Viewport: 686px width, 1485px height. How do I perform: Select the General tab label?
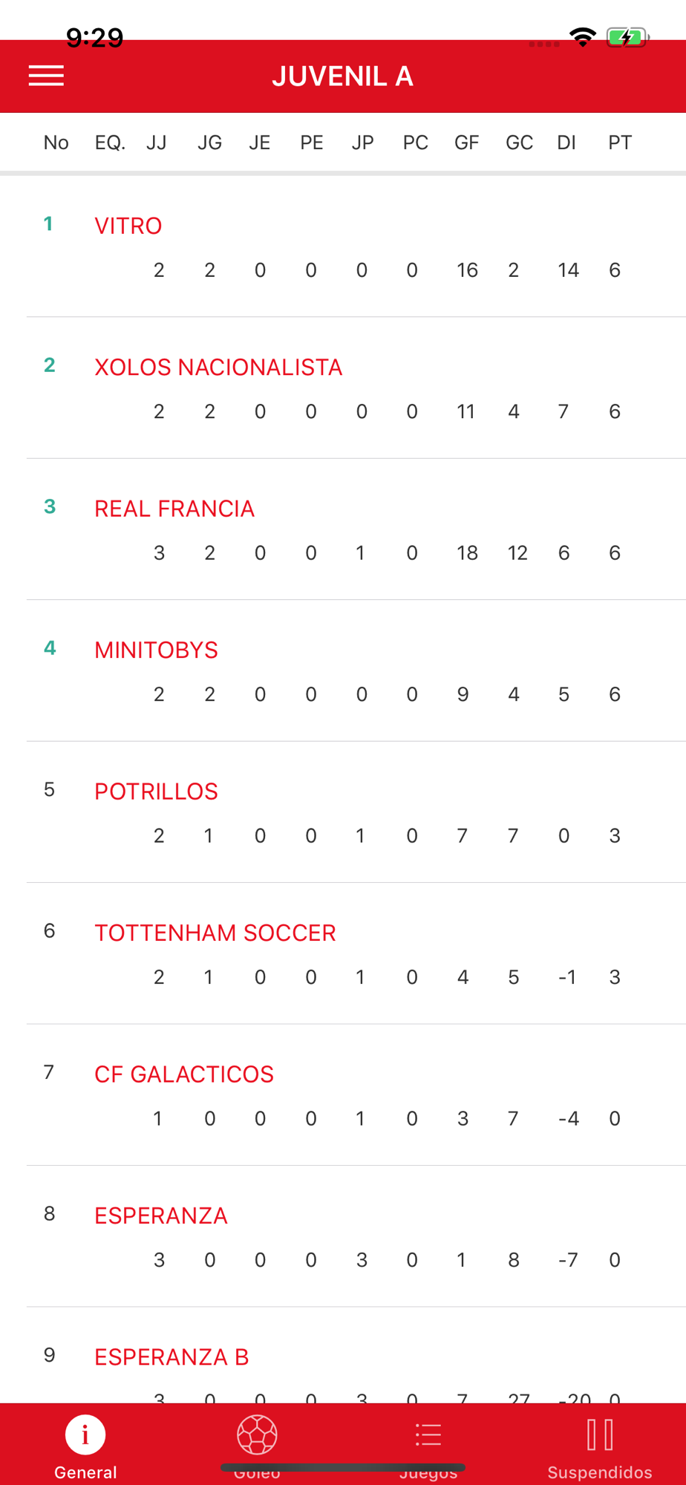[x=85, y=1472]
